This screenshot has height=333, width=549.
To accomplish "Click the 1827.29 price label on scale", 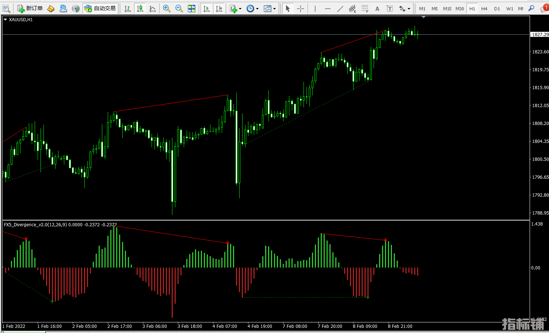I will [540, 34].
